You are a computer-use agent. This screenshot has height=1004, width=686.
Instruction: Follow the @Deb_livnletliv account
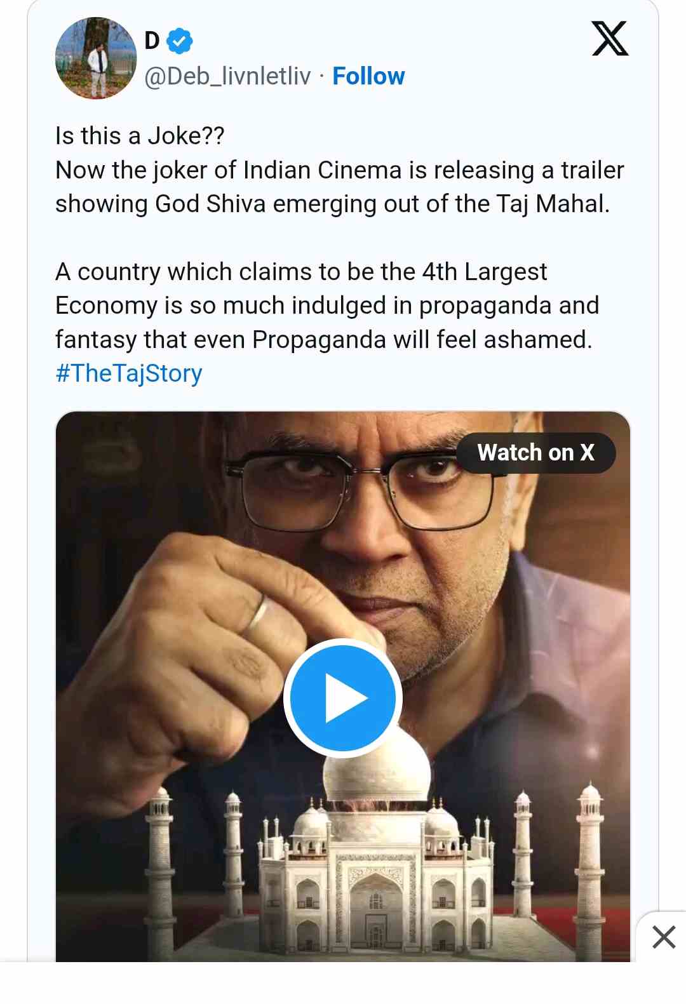point(368,76)
